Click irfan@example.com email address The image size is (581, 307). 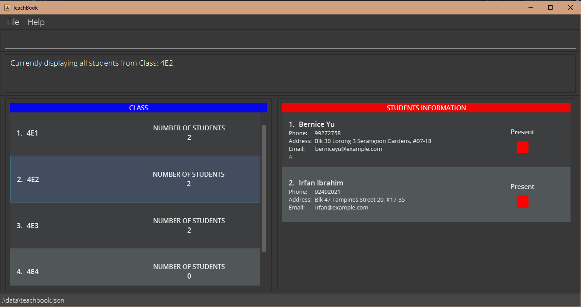pyautogui.click(x=341, y=207)
